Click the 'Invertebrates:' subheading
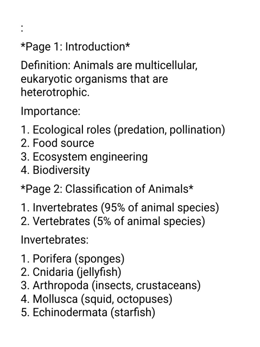 (x=55, y=240)
